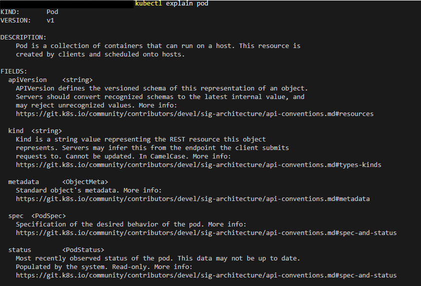Click the VERSION: v1 line
Viewport: 421px width, 286px height.
tap(27, 20)
